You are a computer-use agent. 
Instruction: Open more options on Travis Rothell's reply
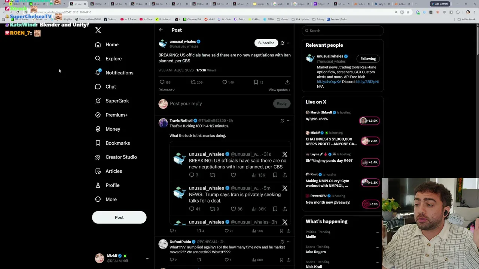pos(289,121)
